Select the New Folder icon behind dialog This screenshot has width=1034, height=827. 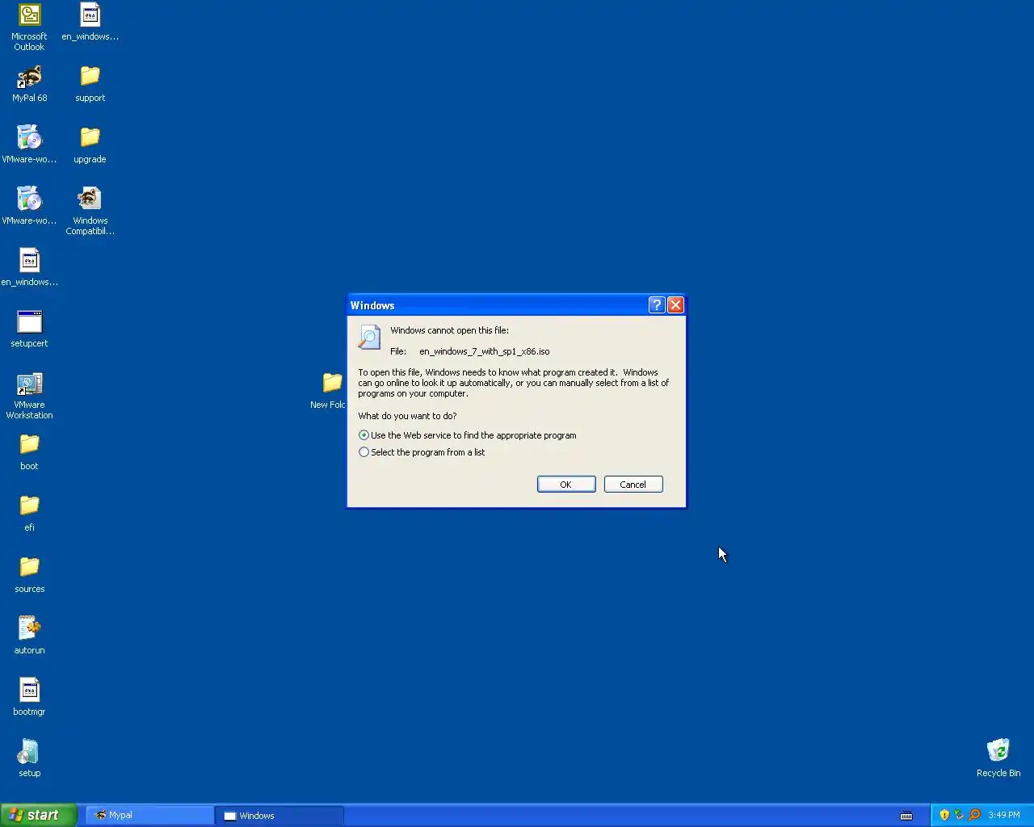click(329, 390)
